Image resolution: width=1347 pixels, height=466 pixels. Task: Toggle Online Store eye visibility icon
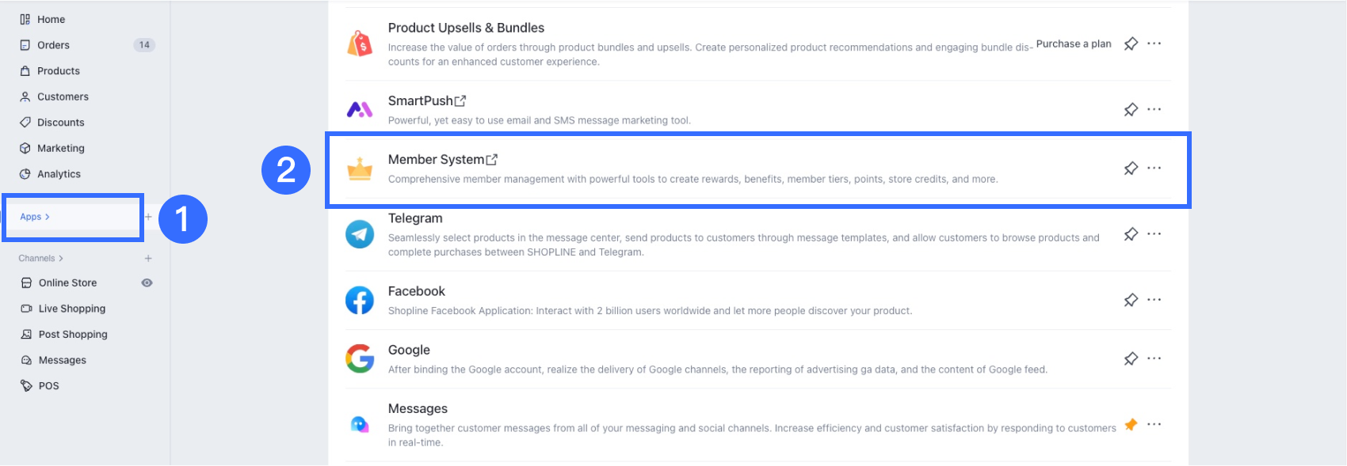pyautogui.click(x=147, y=283)
